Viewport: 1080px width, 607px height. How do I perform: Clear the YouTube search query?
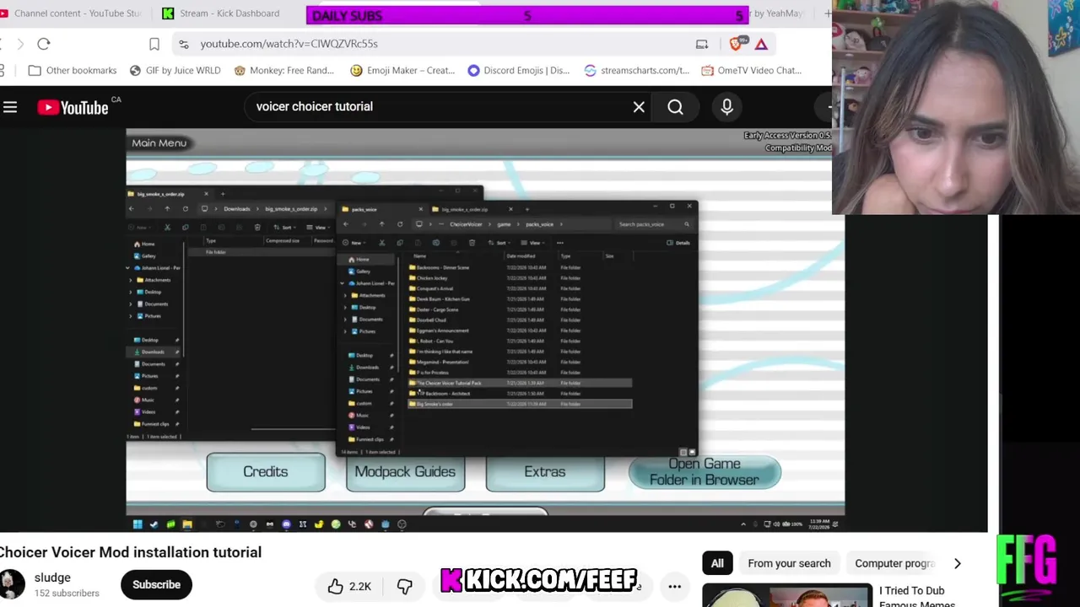click(x=639, y=107)
